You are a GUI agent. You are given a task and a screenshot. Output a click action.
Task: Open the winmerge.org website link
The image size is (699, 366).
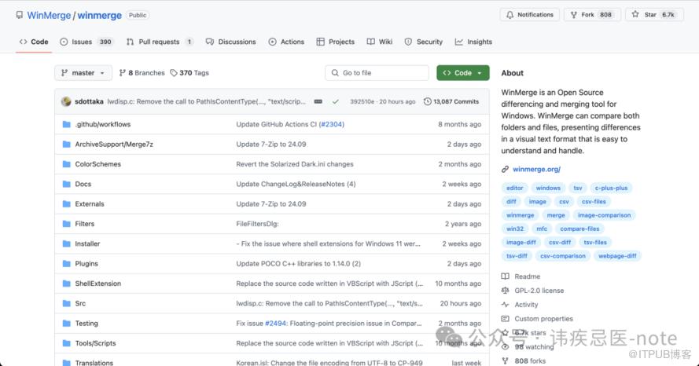click(x=536, y=169)
